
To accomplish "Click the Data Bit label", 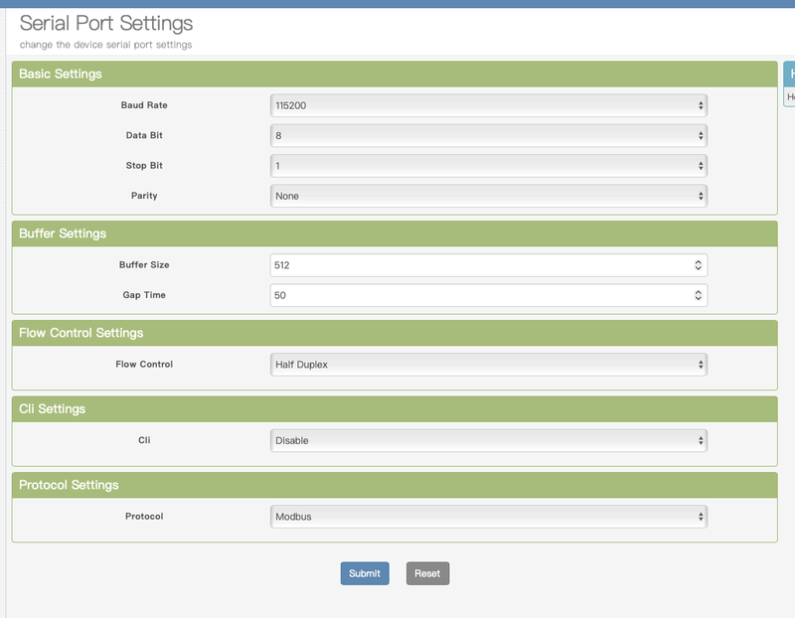I will (144, 135).
